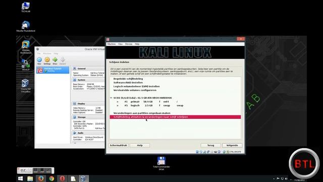
Task: Click the Volgende button
Action: (x=232, y=145)
